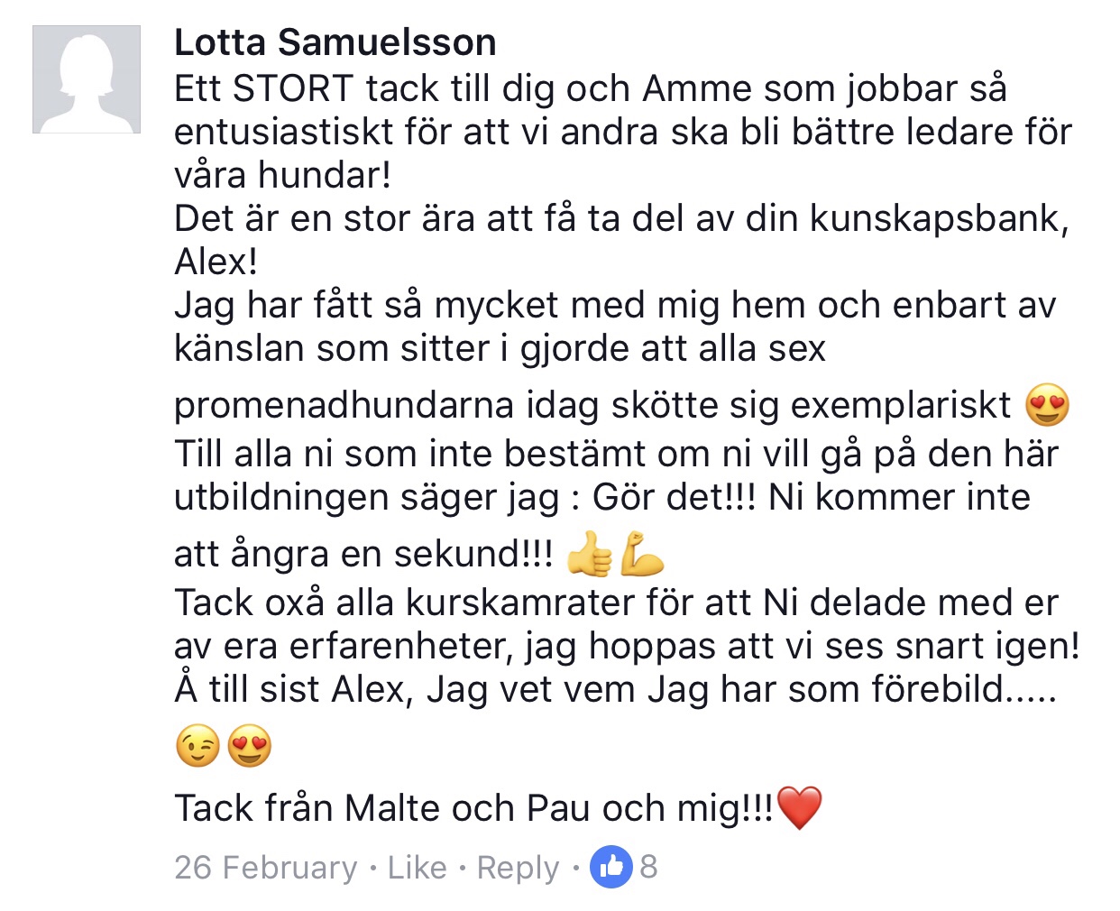
Task: Click the word "STORT" in the comment
Action: tap(292, 88)
